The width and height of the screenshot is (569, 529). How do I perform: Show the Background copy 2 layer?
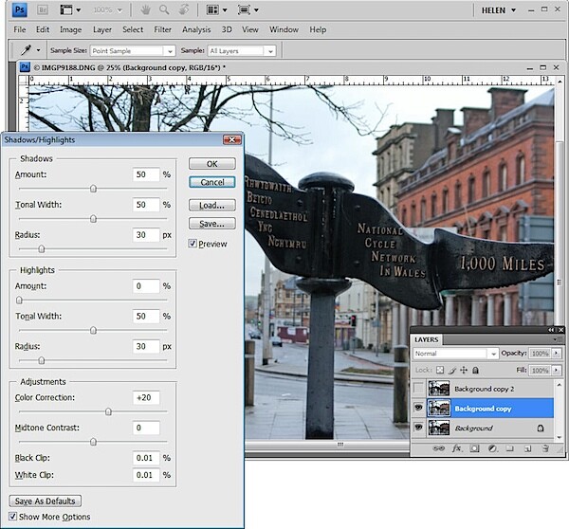click(x=419, y=389)
